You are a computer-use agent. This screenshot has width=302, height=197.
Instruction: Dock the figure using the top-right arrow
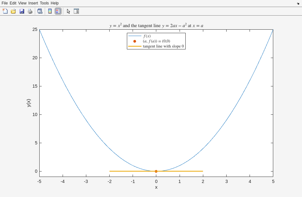pyautogui.click(x=298, y=4)
